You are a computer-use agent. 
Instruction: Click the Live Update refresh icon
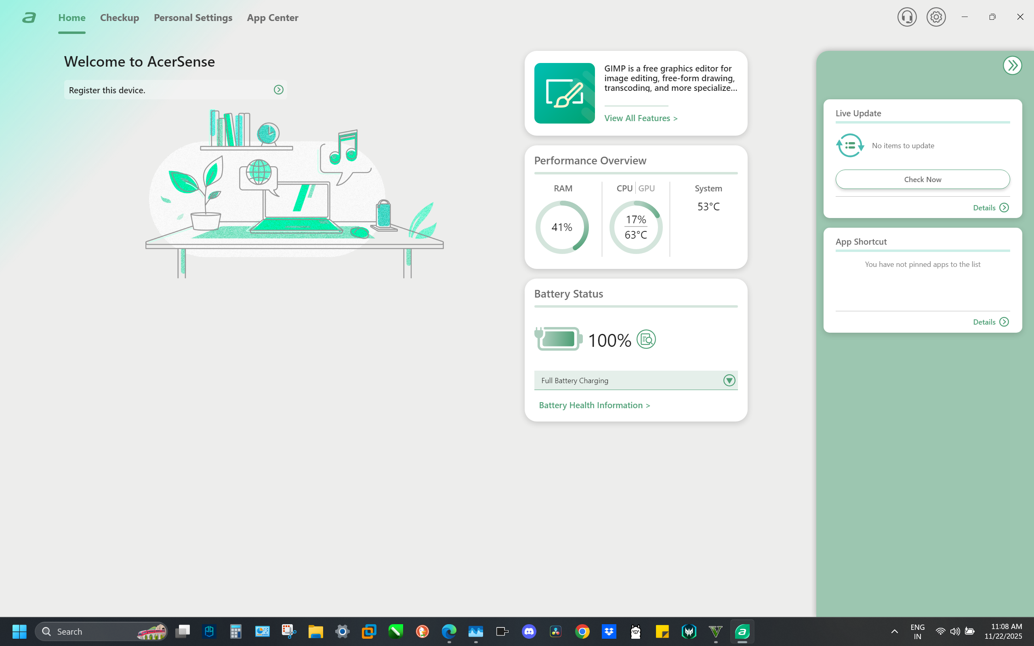[x=849, y=146]
